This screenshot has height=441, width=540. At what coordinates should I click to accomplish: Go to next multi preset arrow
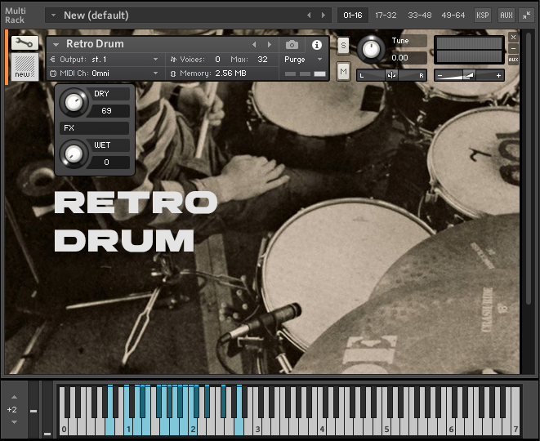pyautogui.click(x=323, y=16)
